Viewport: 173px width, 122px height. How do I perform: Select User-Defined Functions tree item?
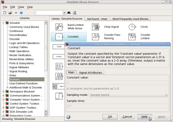pos(23,84)
